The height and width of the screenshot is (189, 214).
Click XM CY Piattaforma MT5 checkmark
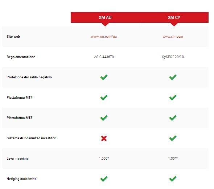click(173, 118)
